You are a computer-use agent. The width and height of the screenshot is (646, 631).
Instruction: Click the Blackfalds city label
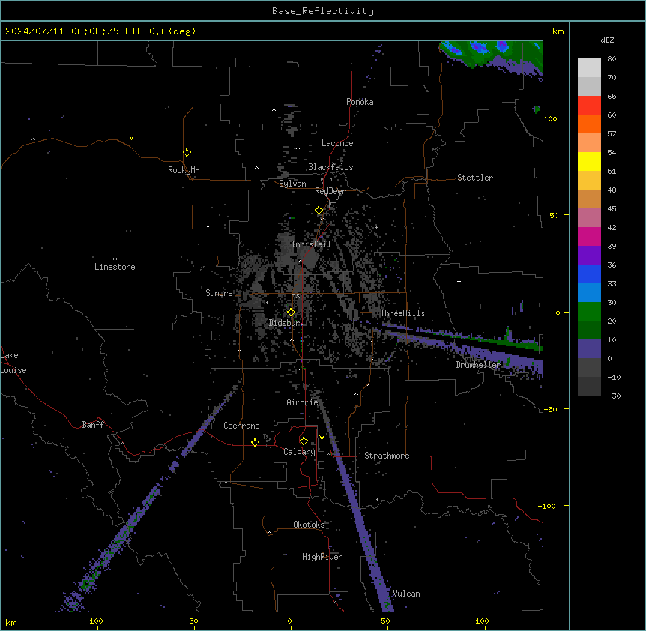[x=330, y=167]
